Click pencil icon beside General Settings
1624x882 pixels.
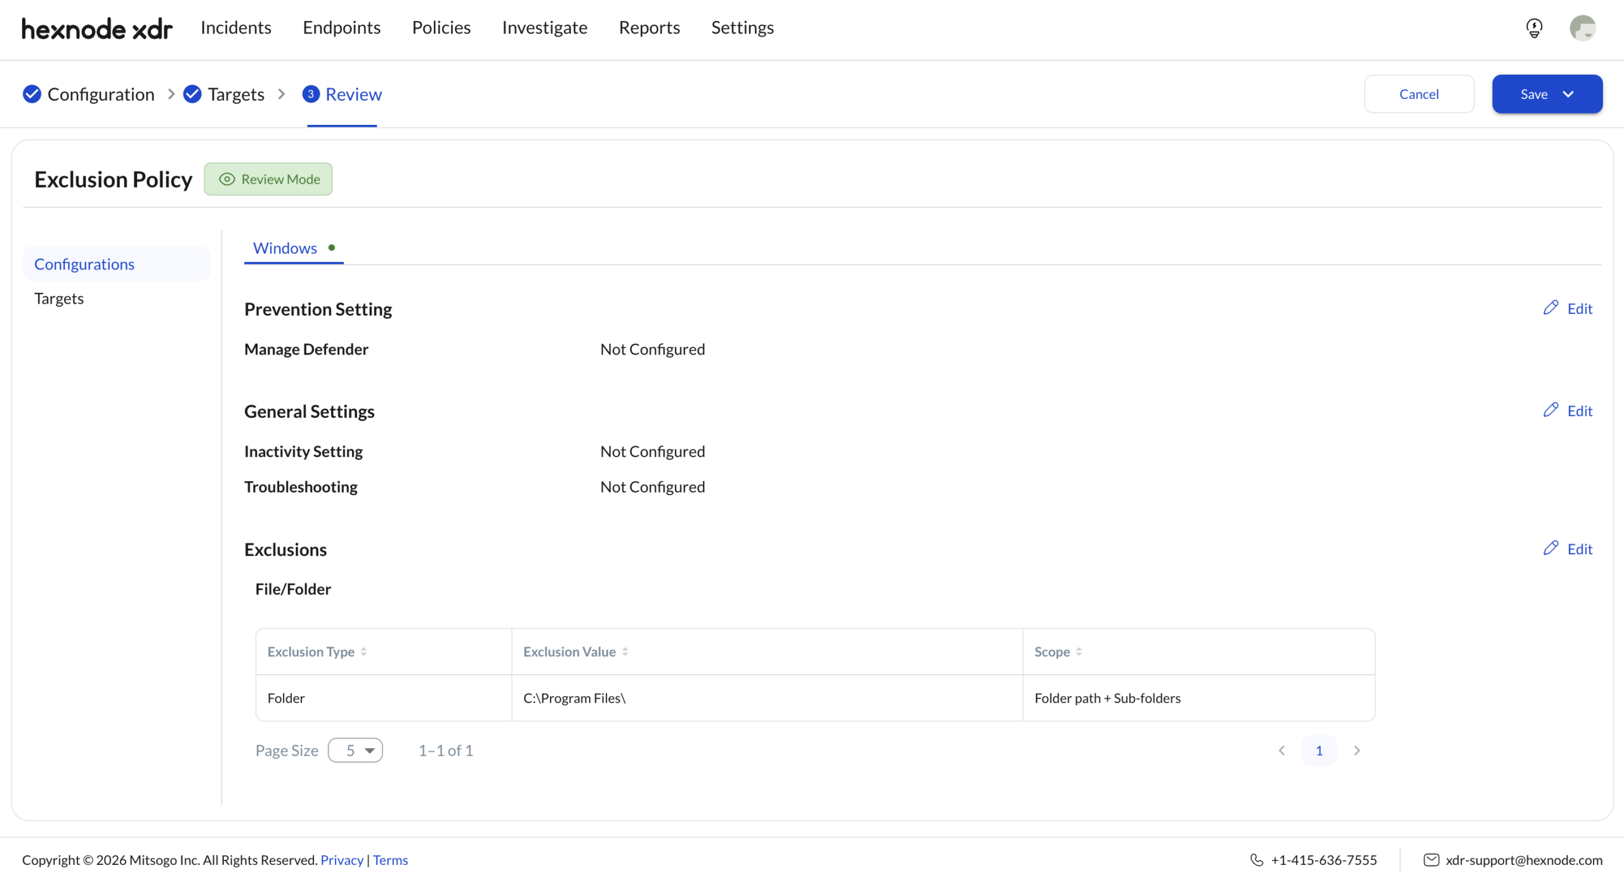1550,410
